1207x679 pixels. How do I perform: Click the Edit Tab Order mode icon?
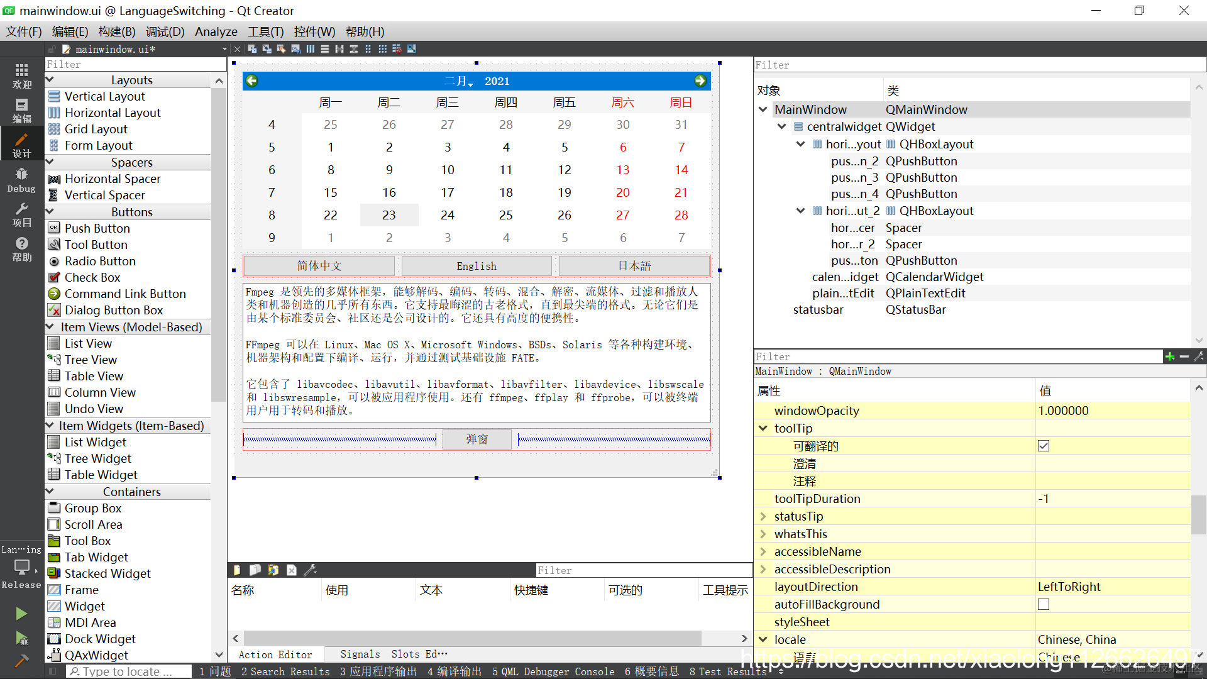tap(295, 49)
